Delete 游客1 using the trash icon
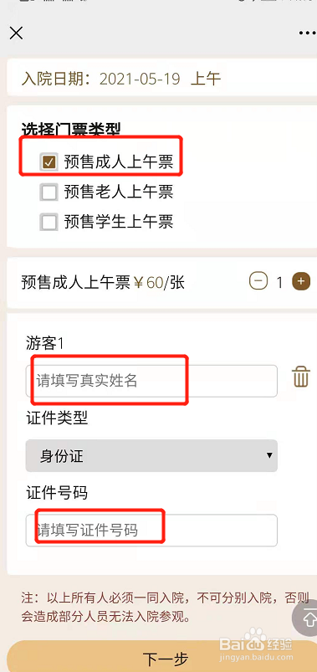This screenshot has width=317, height=672. pos(301,377)
